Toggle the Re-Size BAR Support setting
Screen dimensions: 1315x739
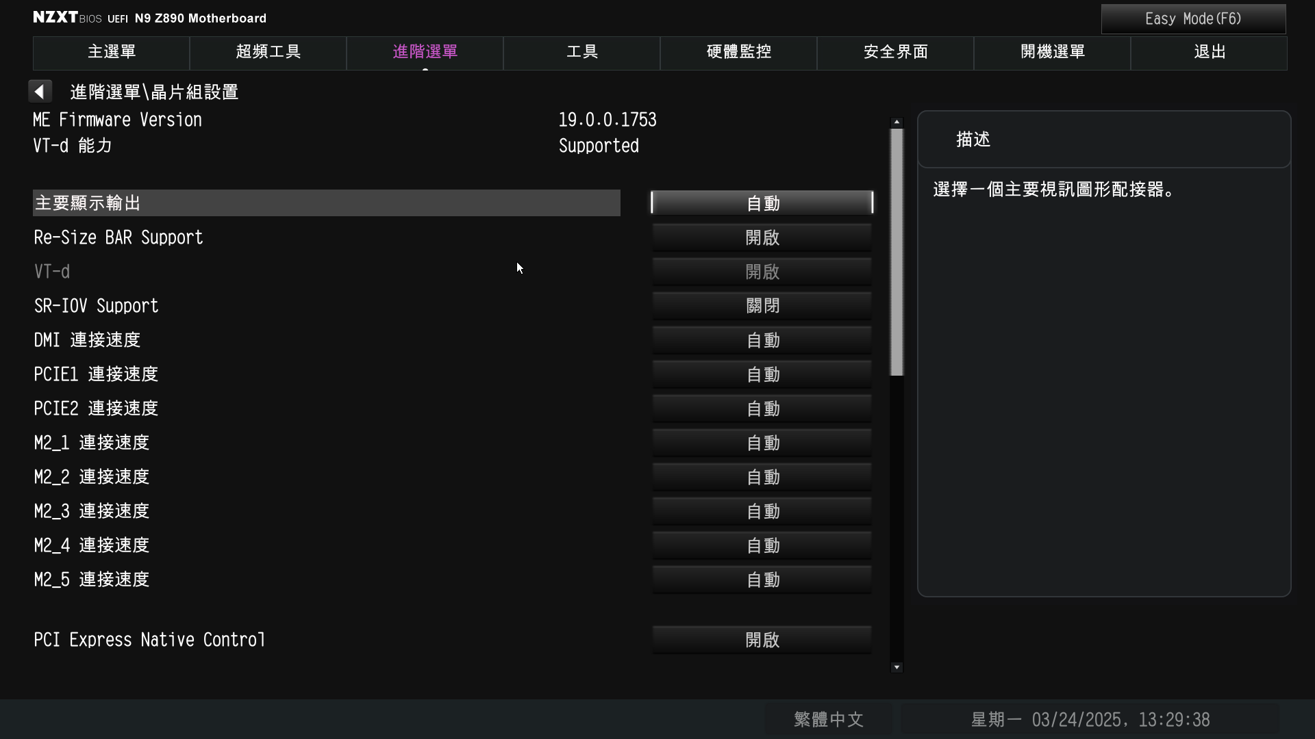click(x=762, y=237)
